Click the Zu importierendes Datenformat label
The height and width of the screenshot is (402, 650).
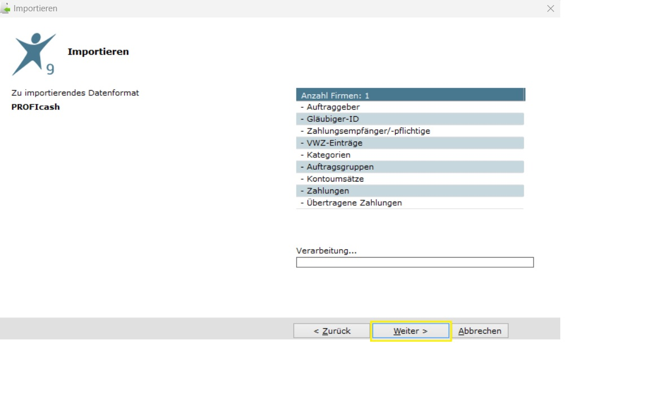(75, 93)
